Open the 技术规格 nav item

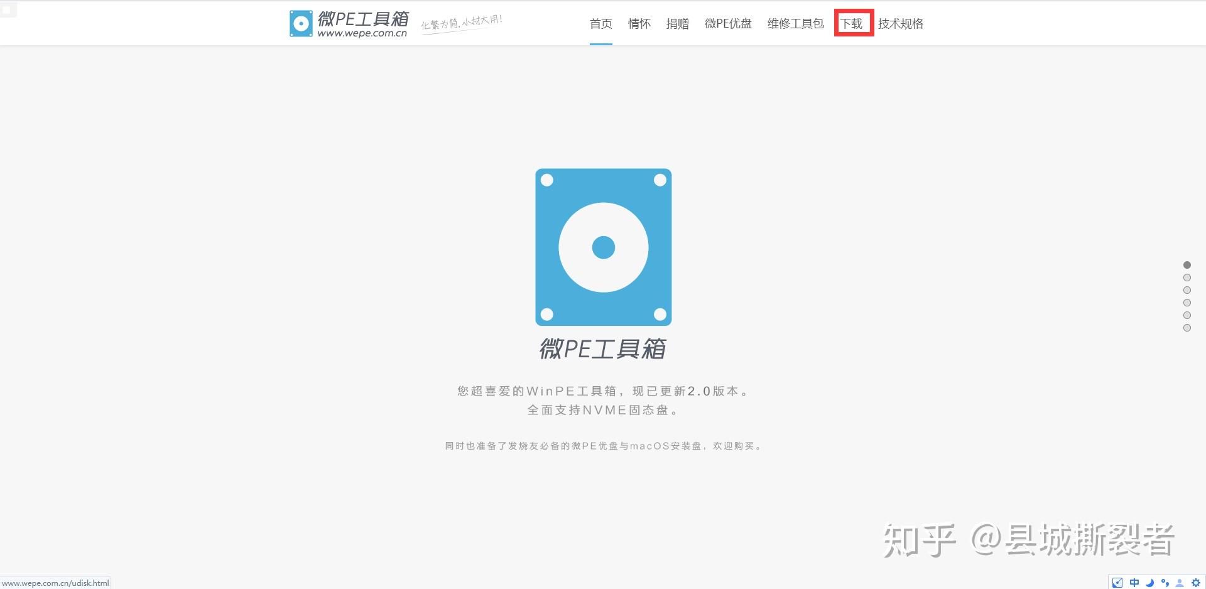coord(901,24)
